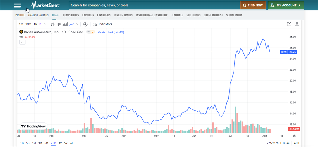Click the timezone clock 22:22:28 (UTC-4)
Screen dimensions: 318x147
(x=278, y=143)
